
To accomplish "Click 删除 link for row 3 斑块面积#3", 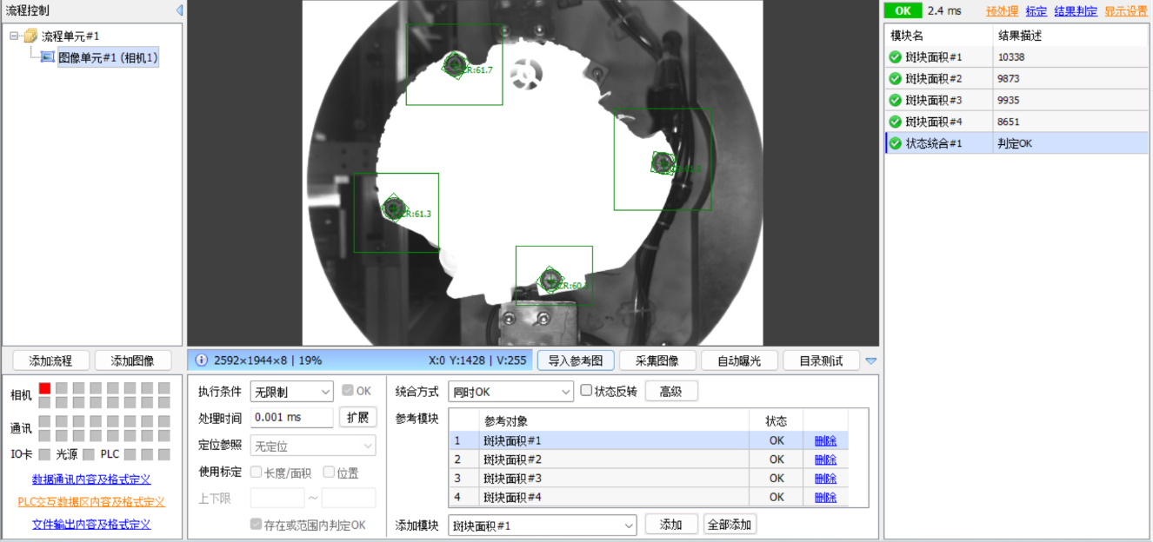I will point(825,479).
